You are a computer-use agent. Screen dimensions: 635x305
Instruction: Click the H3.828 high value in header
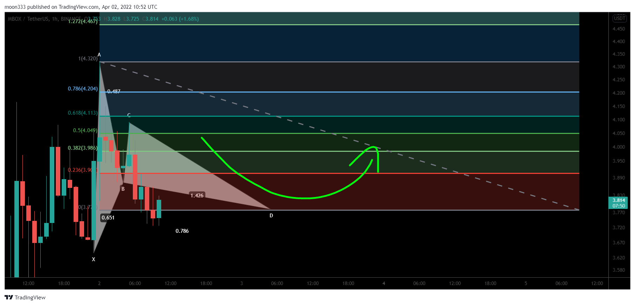pos(112,19)
